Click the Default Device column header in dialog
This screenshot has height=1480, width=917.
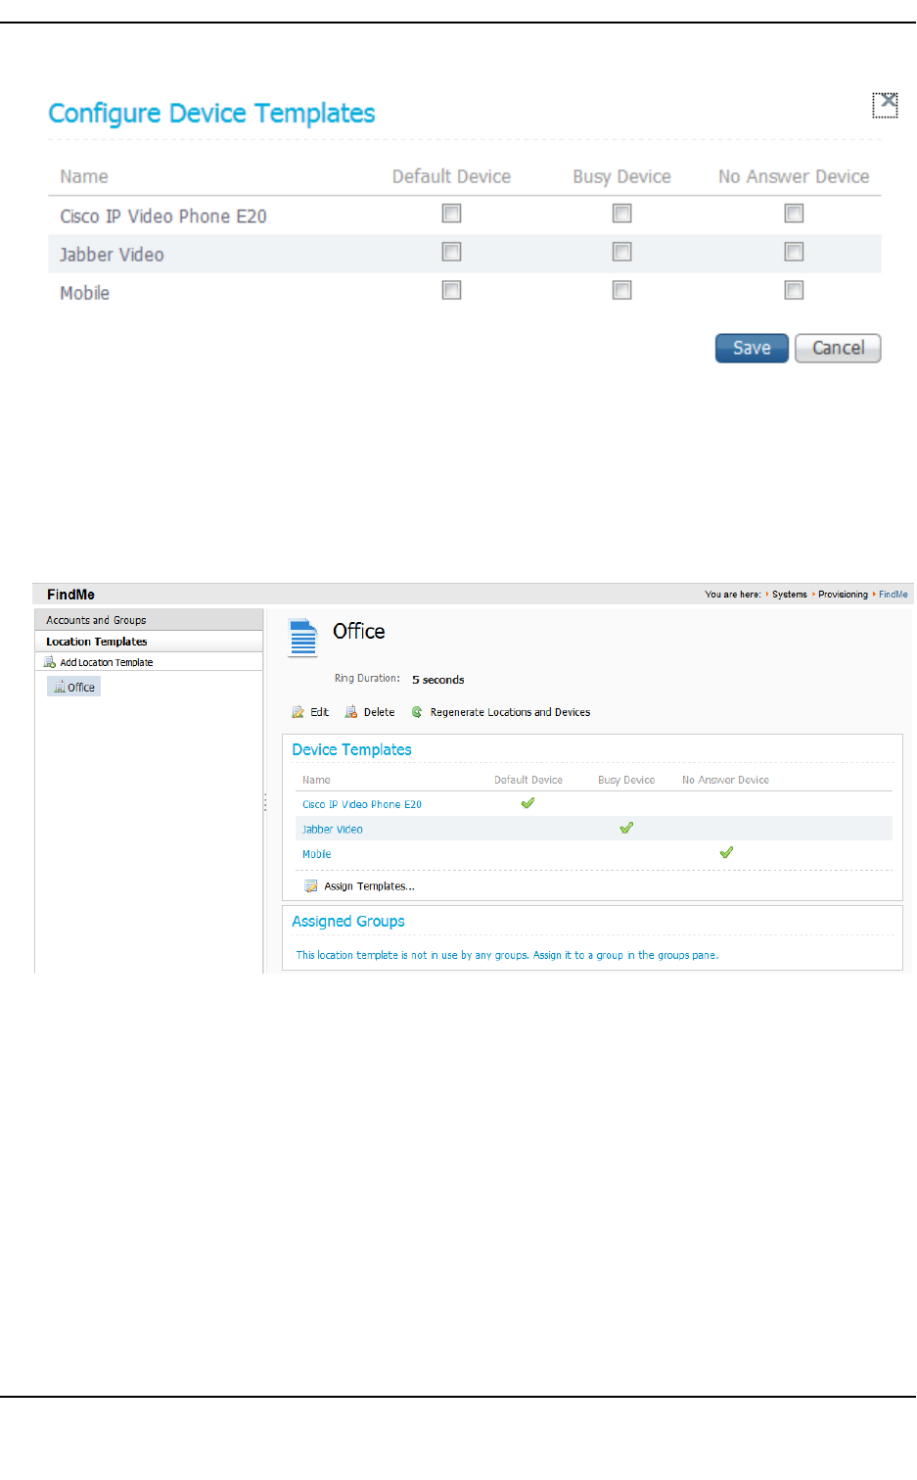pos(451,176)
